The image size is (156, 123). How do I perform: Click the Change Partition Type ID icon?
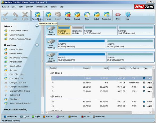coord(6,91)
